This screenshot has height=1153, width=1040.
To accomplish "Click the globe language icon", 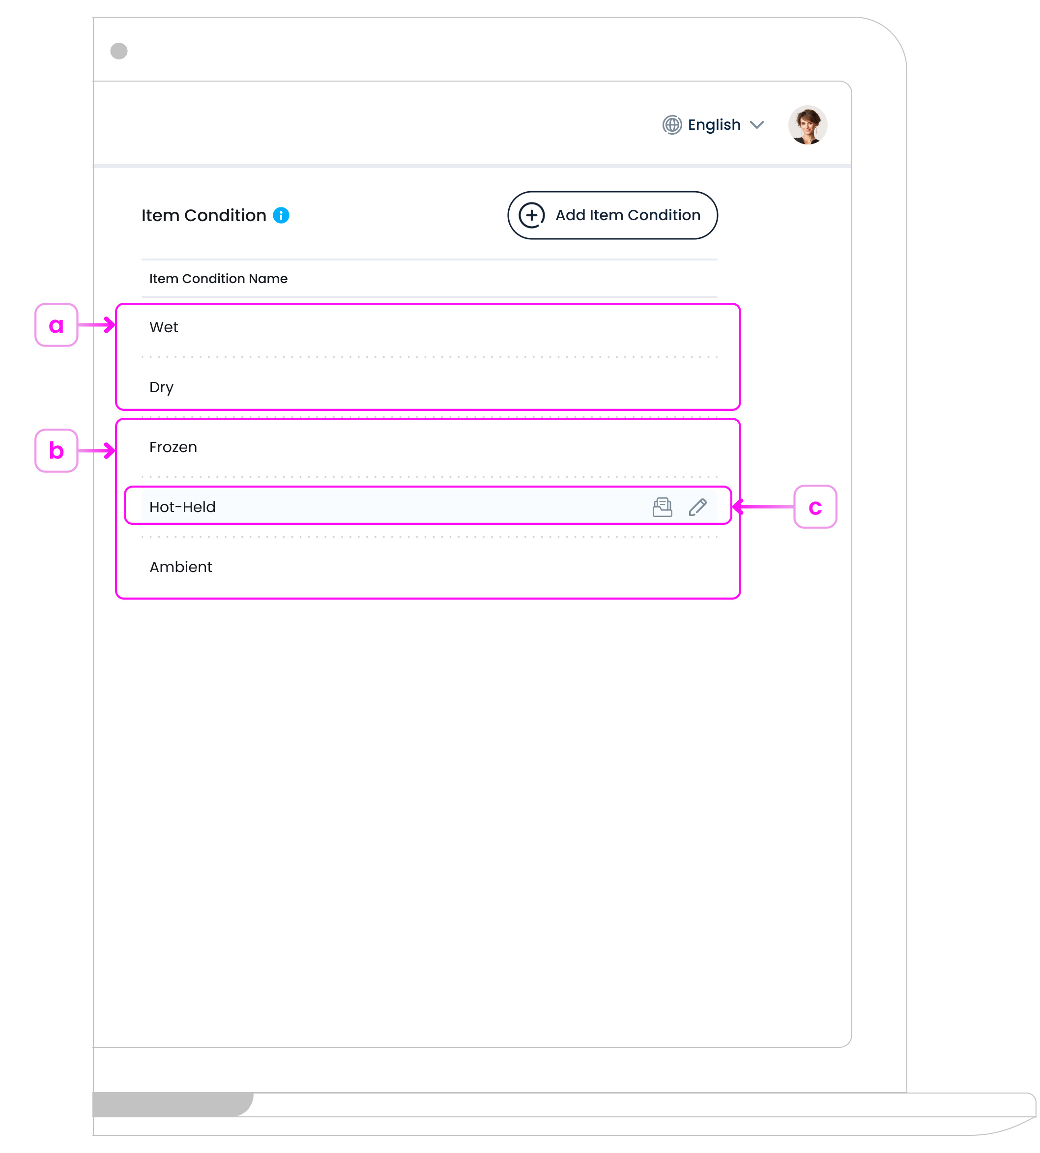I will (671, 124).
